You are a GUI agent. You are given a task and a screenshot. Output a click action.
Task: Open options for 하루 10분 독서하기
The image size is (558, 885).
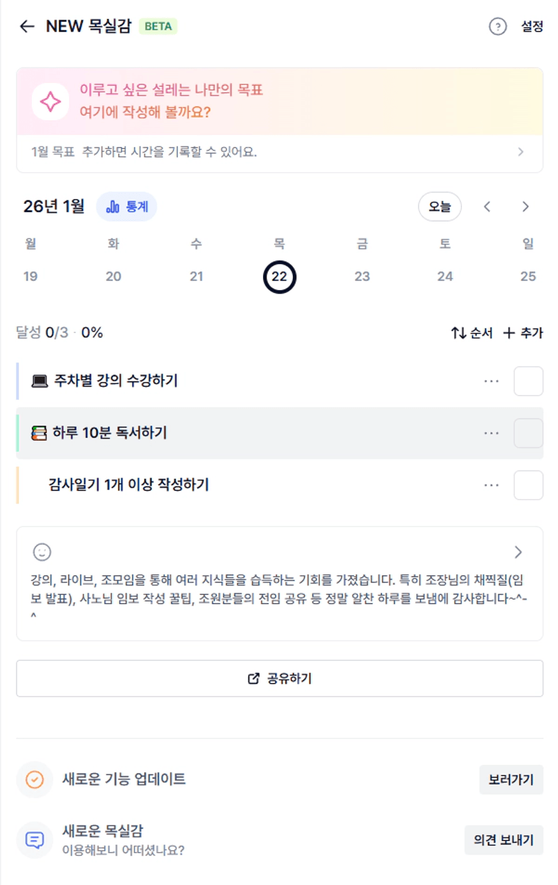[491, 433]
